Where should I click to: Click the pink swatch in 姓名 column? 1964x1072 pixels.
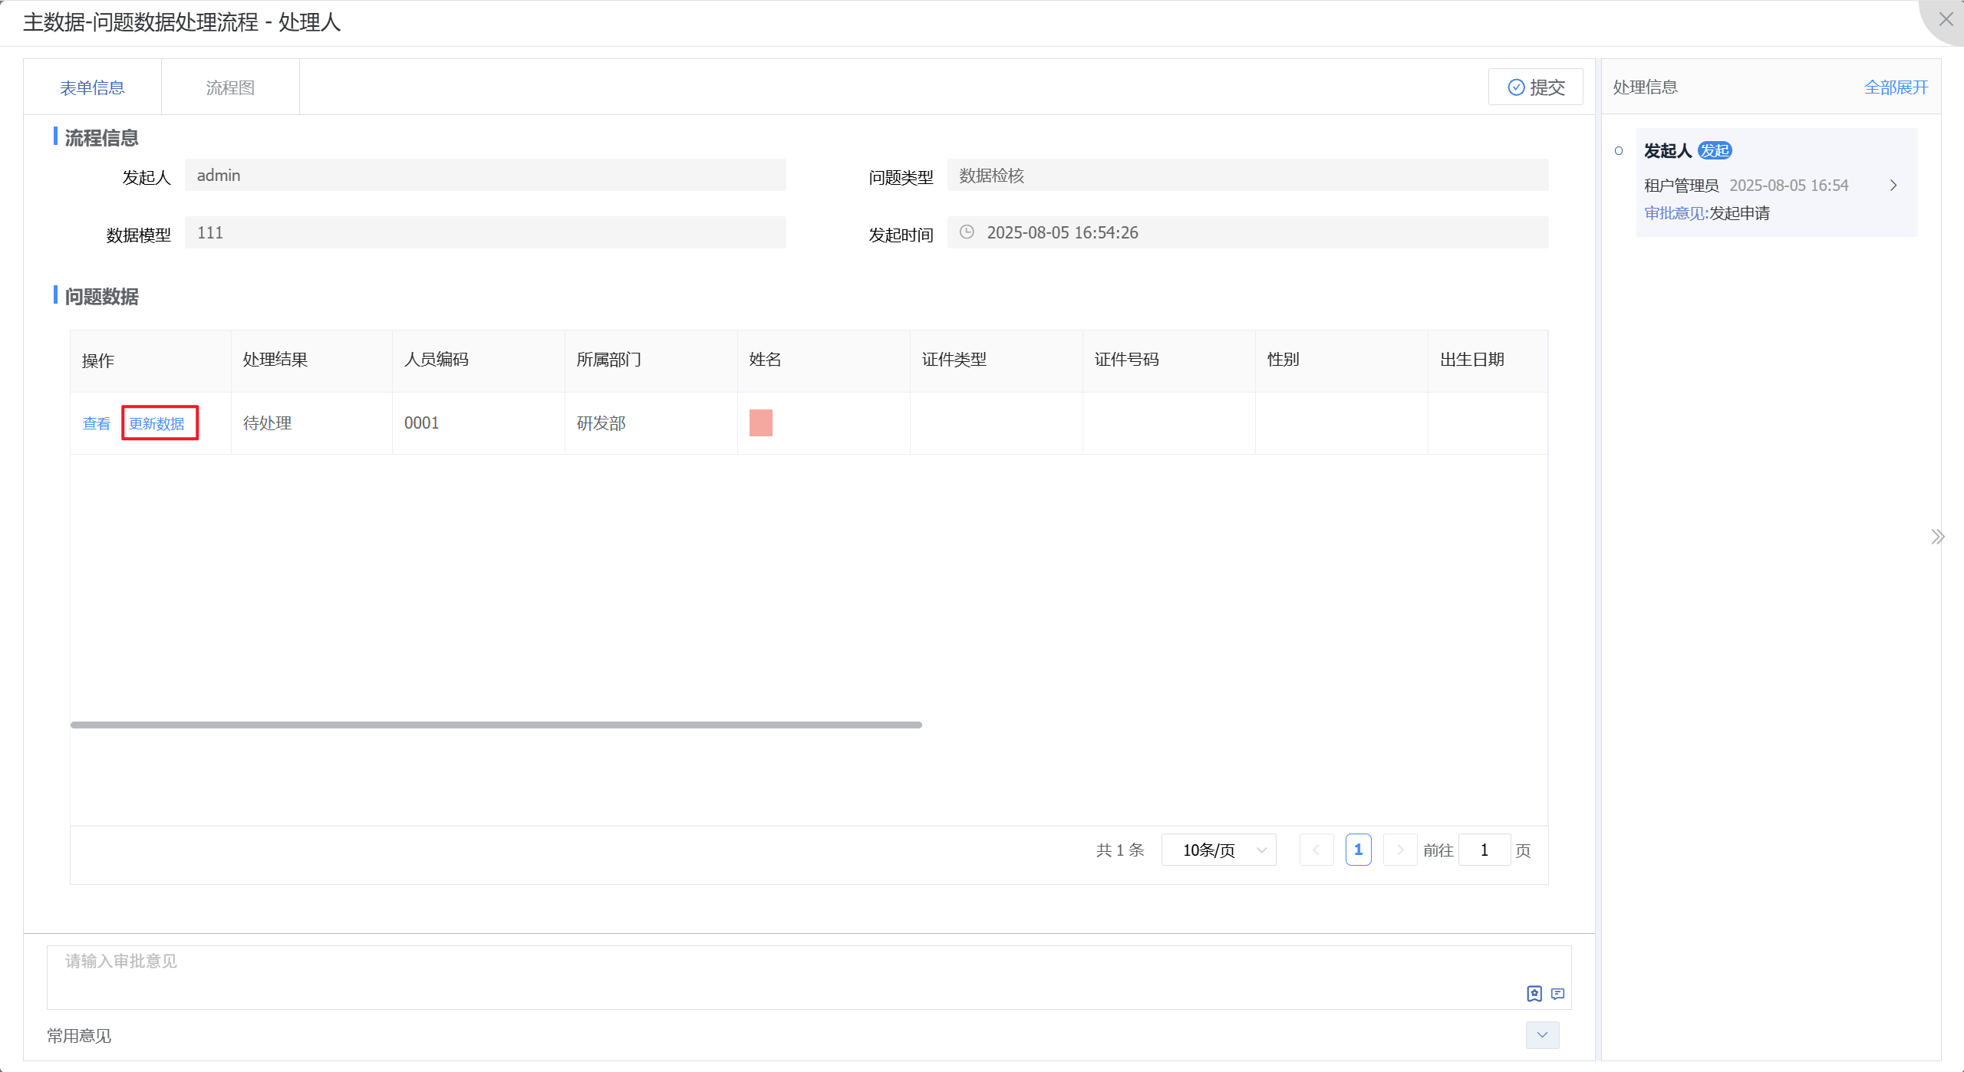click(760, 423)
